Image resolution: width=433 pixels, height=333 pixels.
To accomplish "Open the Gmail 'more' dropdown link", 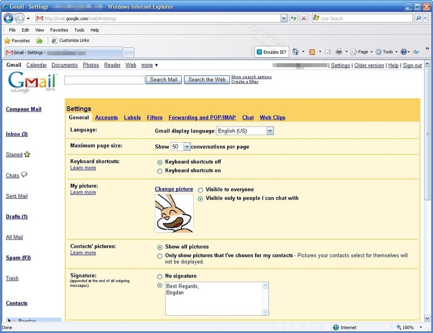I will [149, 65].
